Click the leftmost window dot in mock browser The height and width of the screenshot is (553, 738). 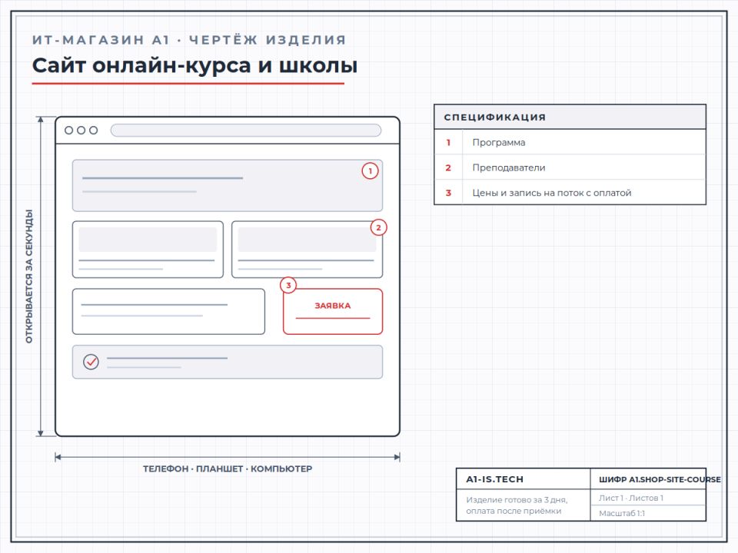click(68, 131)
